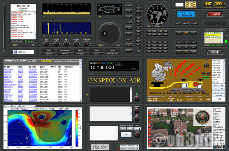
Task: Select the 2.8kc filter key
Action: (x=154, y=31)
